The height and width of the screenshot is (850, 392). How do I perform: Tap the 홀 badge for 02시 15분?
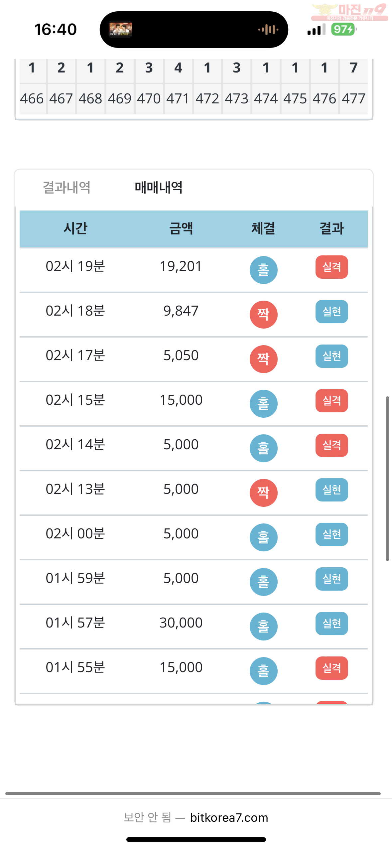[263, 403]
